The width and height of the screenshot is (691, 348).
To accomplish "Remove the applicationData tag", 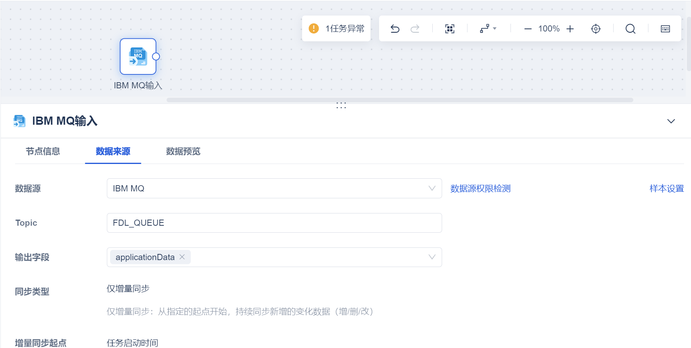I will click(182, 257).
